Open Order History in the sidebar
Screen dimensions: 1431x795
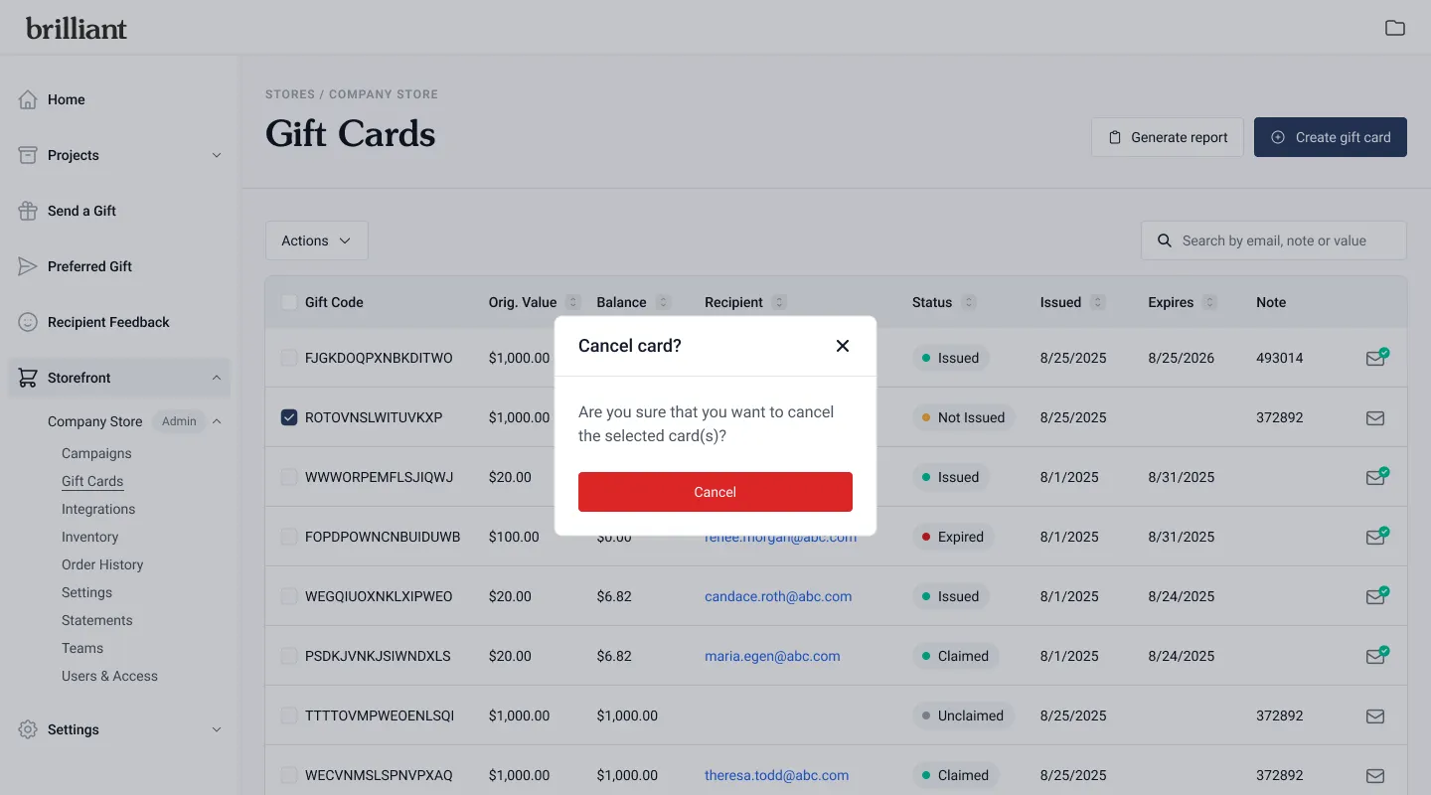[102, 564]
